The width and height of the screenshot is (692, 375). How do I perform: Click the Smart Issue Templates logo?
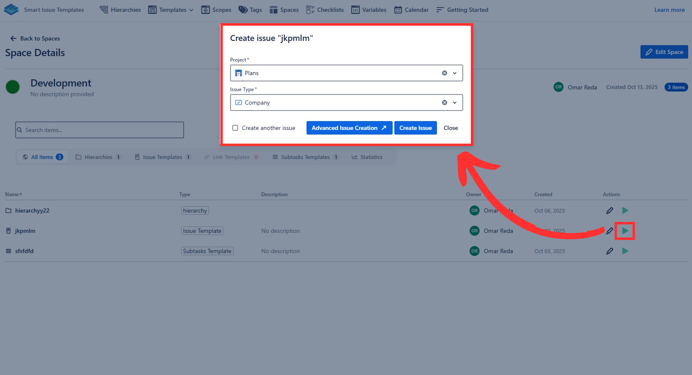(11, 10)
